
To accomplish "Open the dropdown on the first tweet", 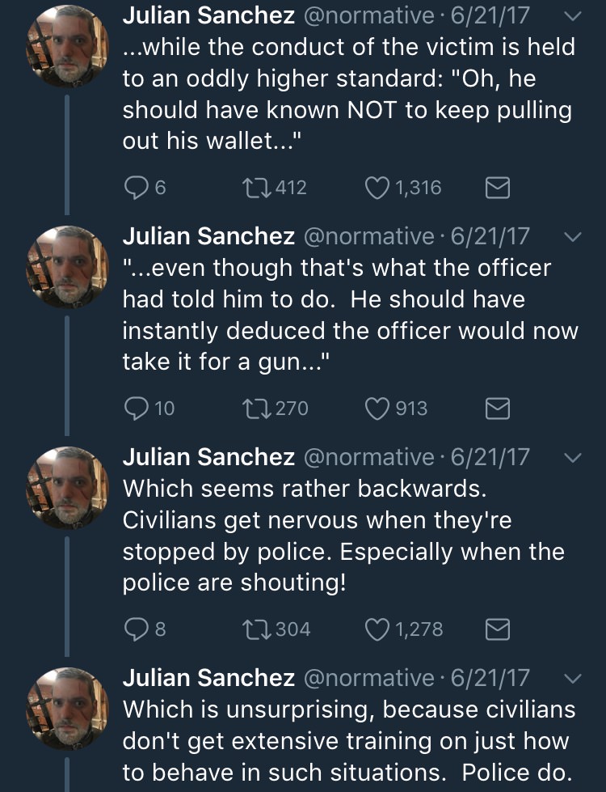I will [x=571, y=16].
